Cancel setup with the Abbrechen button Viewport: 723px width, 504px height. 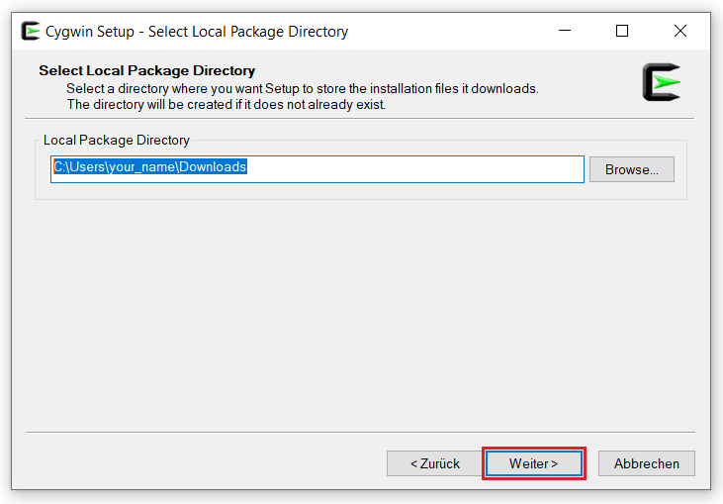point(646,463)
